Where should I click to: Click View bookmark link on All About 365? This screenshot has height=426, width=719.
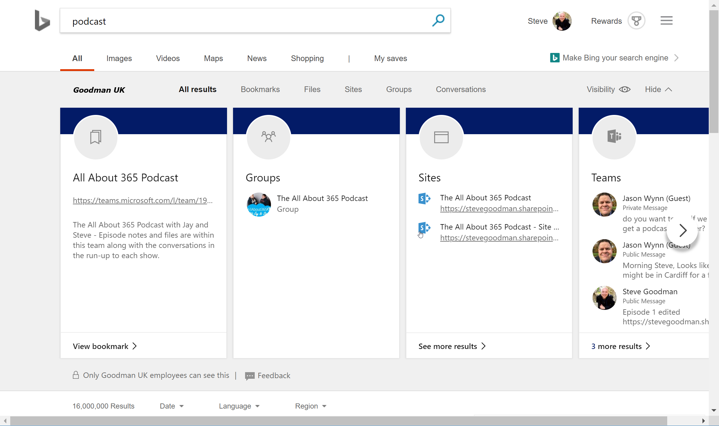point(105,345)
